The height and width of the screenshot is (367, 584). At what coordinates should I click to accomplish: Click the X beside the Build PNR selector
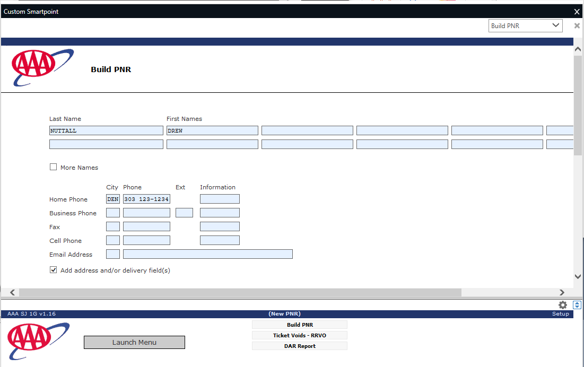pos(577,25)
